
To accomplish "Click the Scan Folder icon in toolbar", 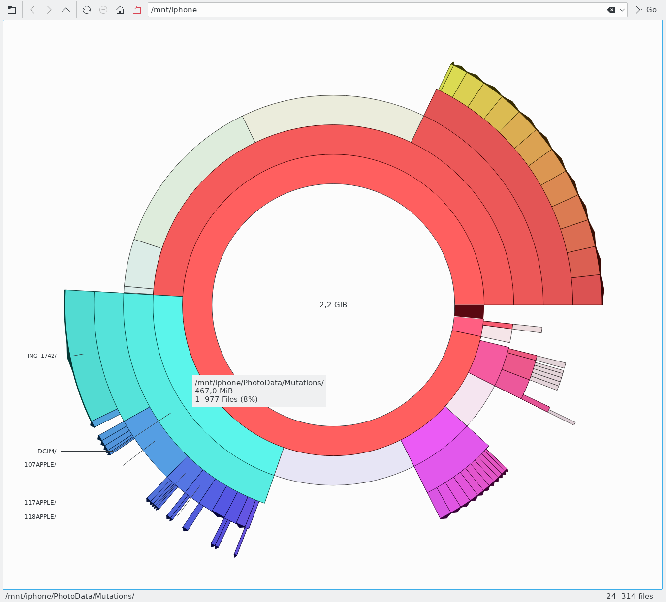I will (x=12, y=10).
